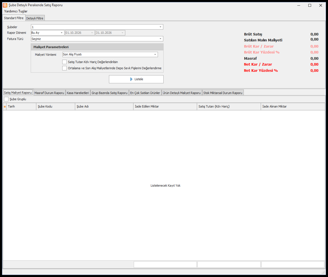This screenshot has width=328, height=277.
Task: Expand the Şubeler dropdown
Action: (160, 27)
